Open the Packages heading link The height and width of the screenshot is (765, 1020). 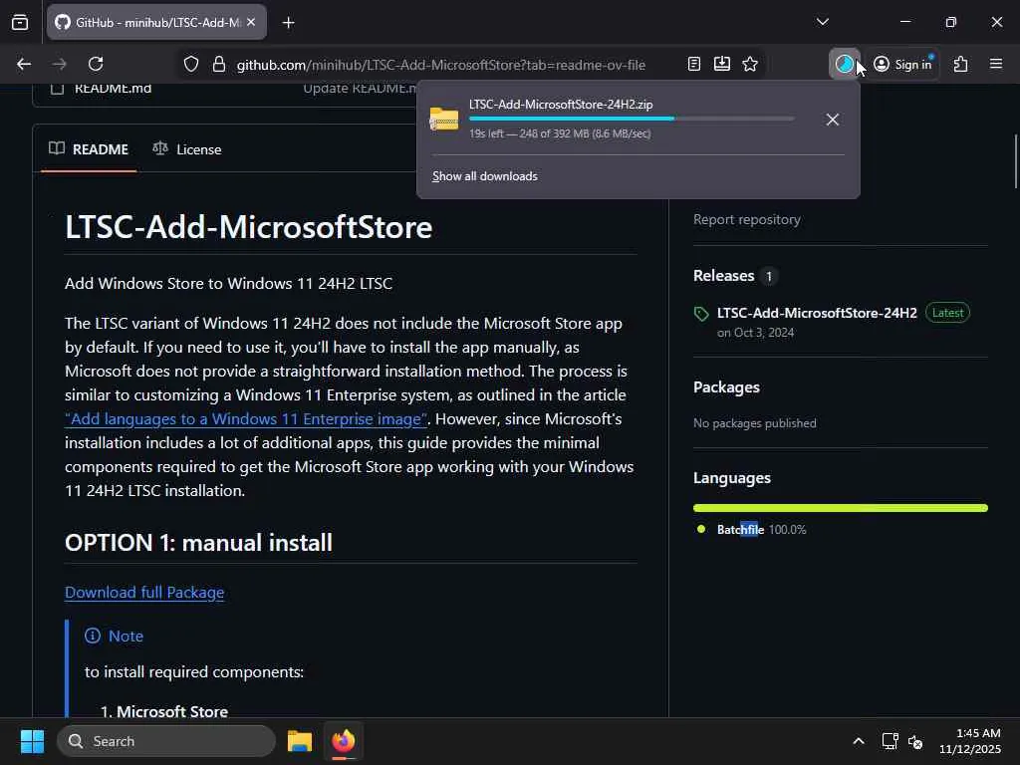(726, 387)
